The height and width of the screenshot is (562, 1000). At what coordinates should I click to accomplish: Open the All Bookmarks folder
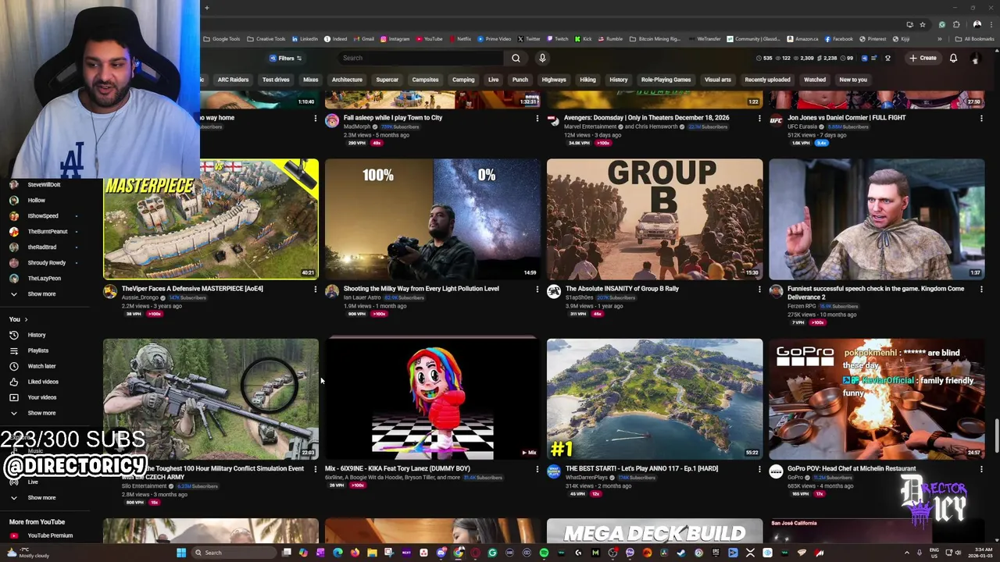click(x=975, y=39)
